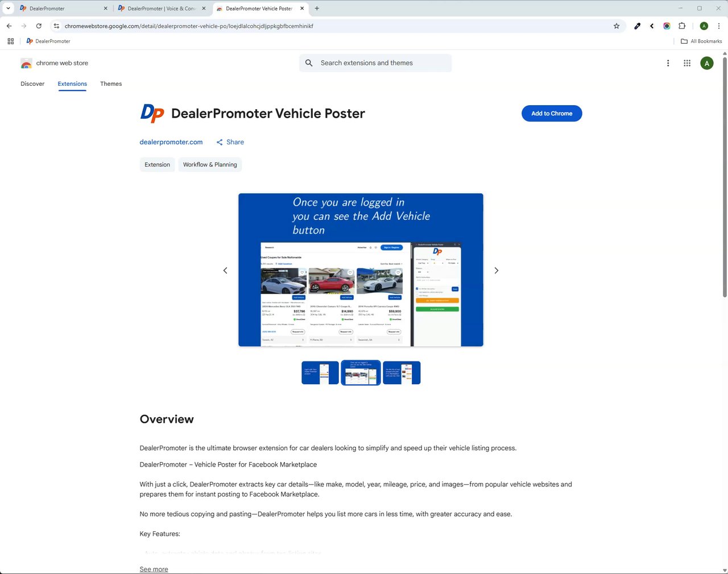Open Google apps grid
728x574 pixels.
(x=687, y=63)
